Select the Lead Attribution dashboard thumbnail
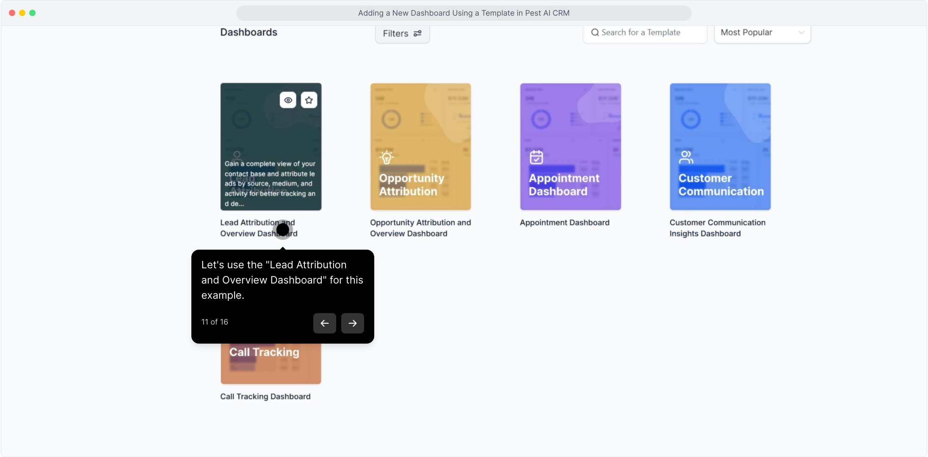Viewport: 928px width, 457px height. (271, 146)
